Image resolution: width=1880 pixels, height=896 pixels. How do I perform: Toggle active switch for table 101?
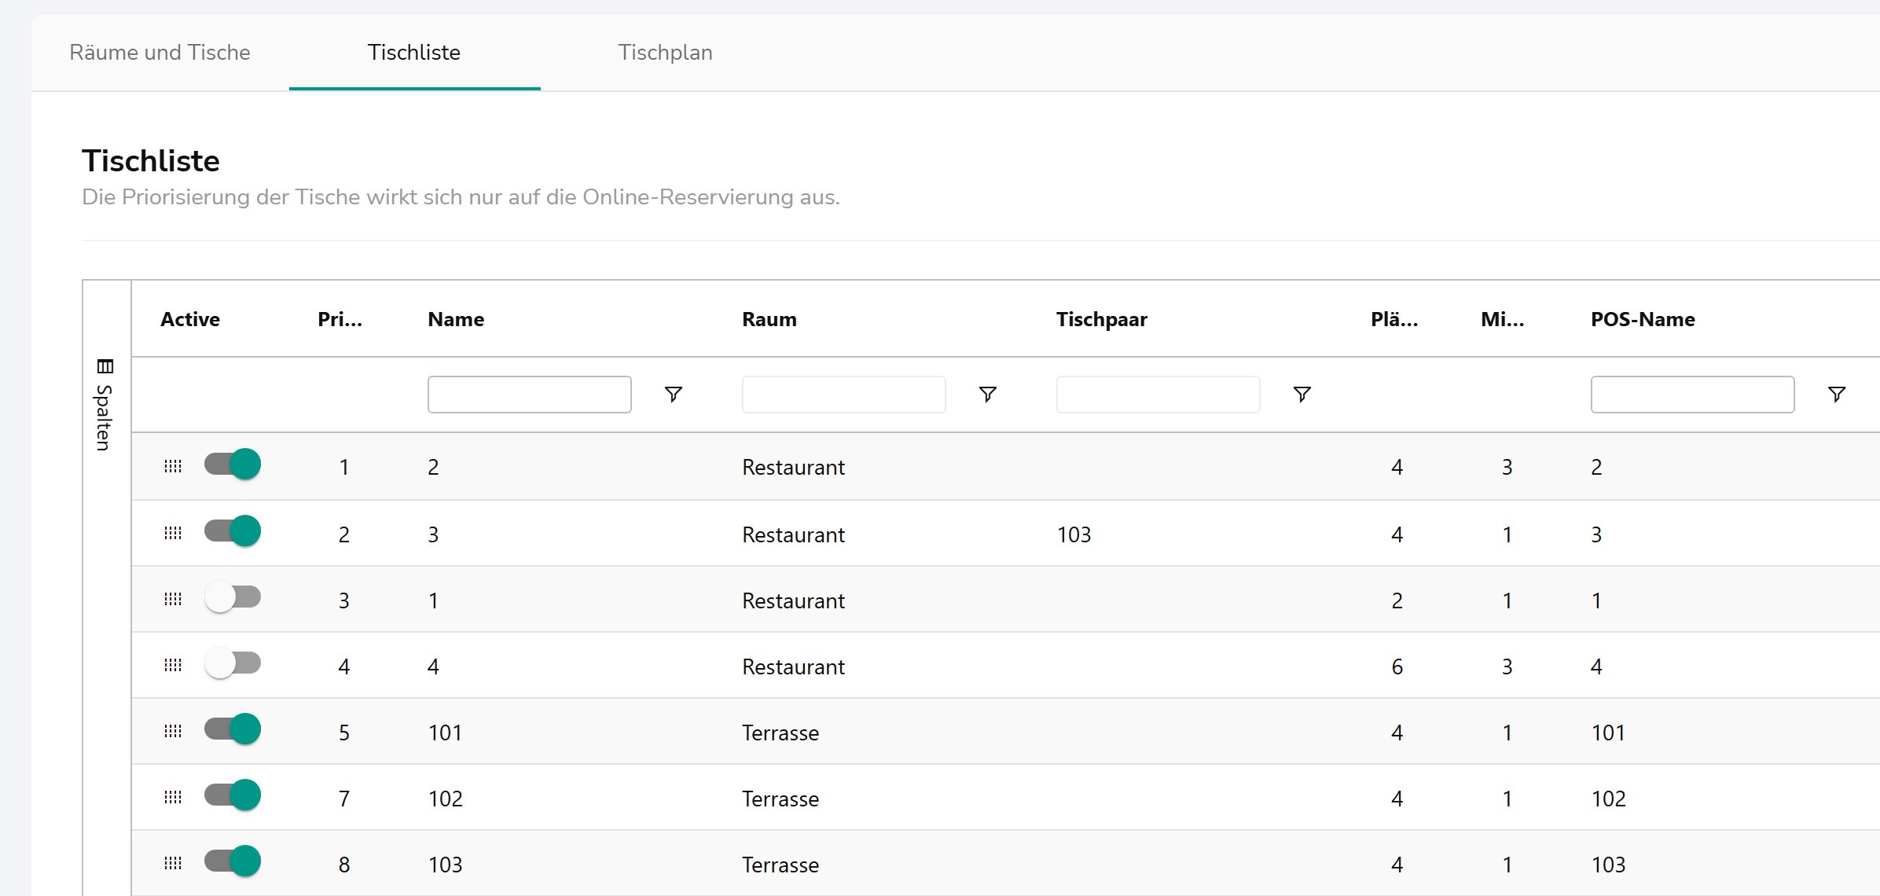tap(233, 729)
